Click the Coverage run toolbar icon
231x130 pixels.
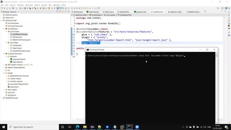(30, 8)
